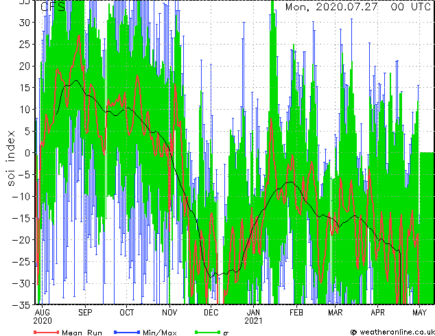
Task: Click the weatheronline.co.uk credit text
Action: click(x=397, y=332)
